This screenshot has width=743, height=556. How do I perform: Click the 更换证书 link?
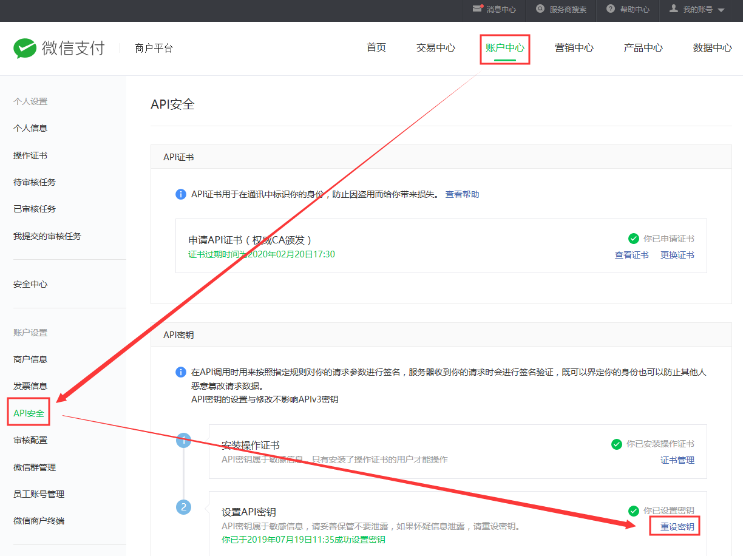[677, 255]
